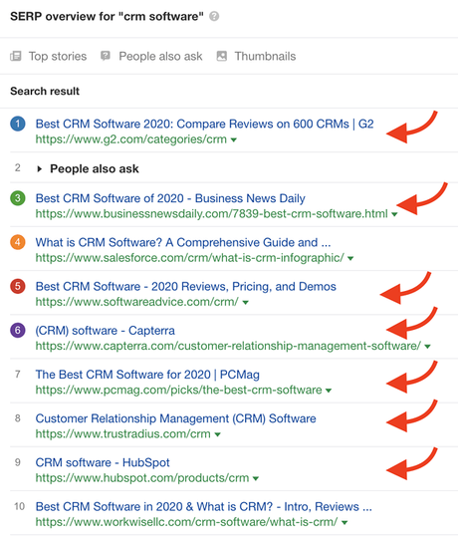Click the workwisellc.com crm-software URL
The width and height of the screenshot is (458, 536).
186,522
